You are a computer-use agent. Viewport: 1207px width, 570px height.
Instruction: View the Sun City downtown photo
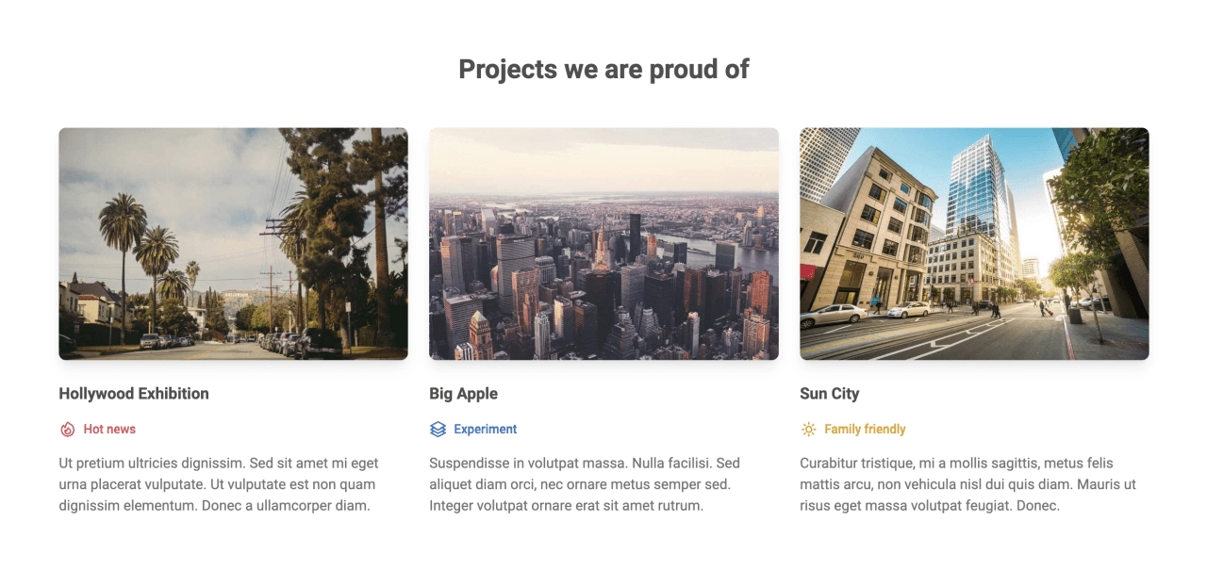(974, 244)
